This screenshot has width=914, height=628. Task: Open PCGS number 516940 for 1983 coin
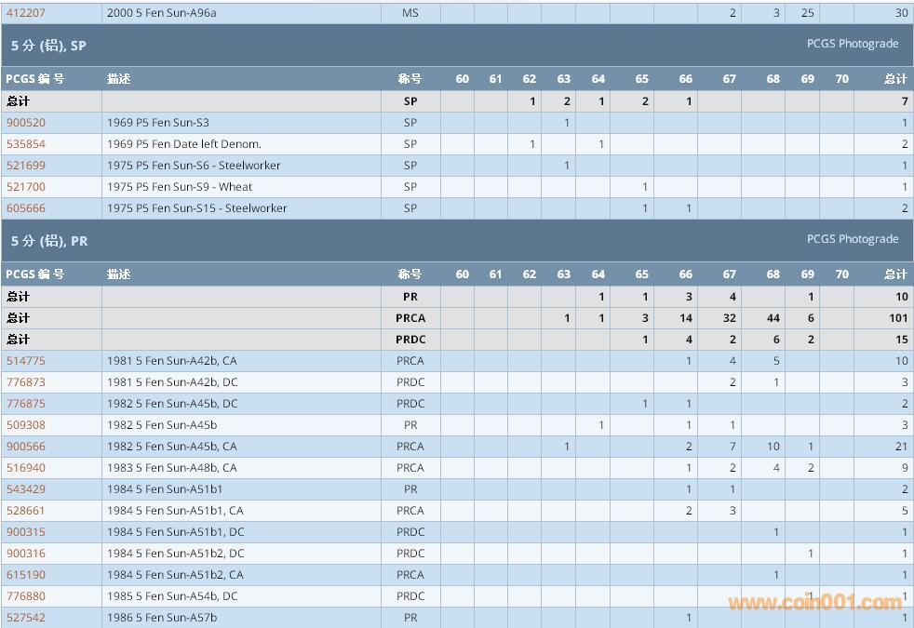coord(25,468)
